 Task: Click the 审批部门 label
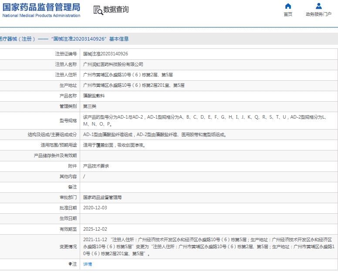pos(68,198)
